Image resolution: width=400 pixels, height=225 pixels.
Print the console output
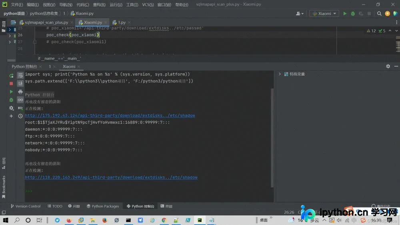click(20, 92)
